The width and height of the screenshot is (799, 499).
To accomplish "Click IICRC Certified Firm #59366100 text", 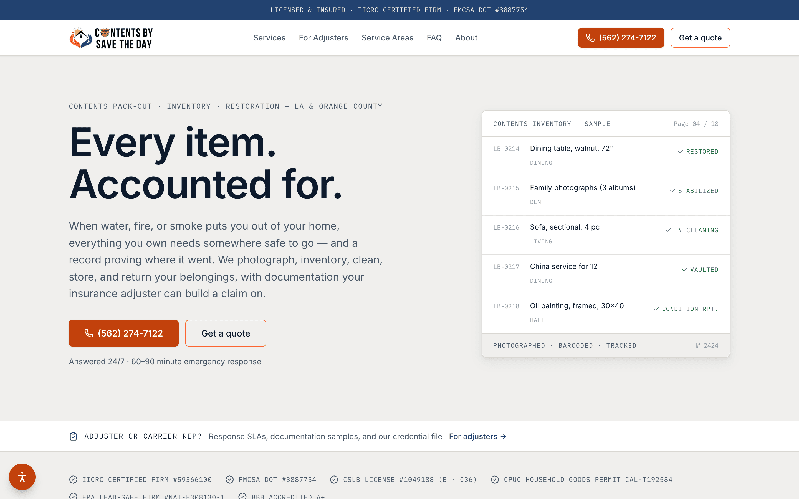I will coord(147,480).
